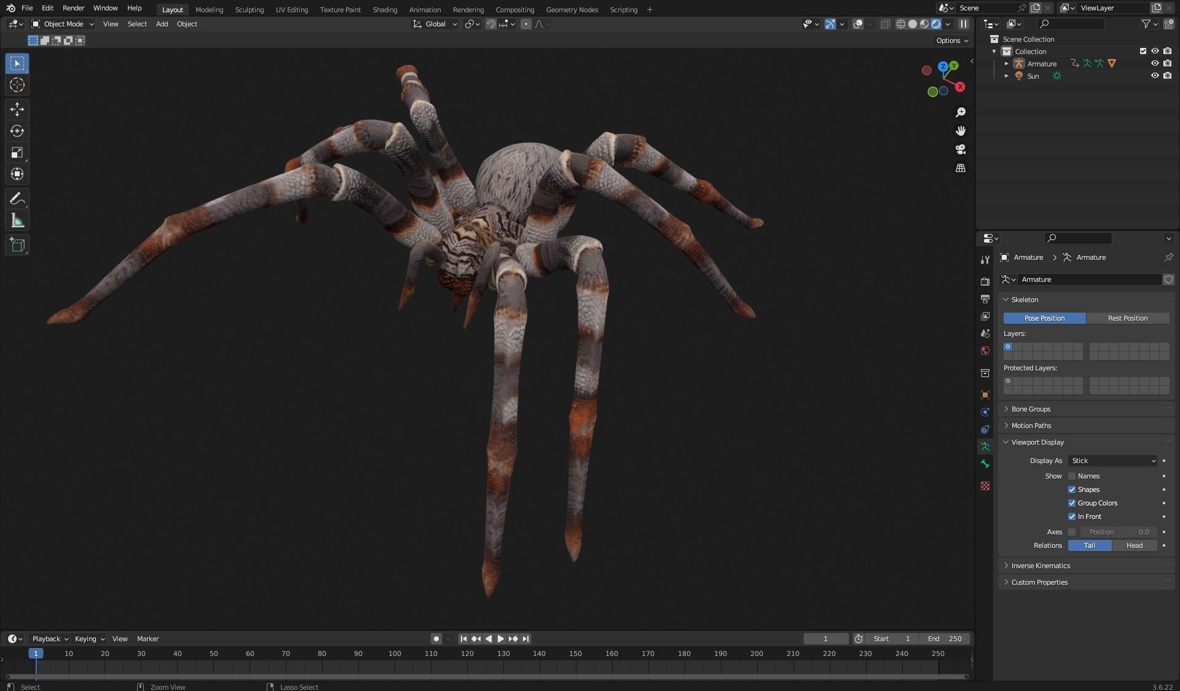Image resolution: width=1180 pixels, height=691 pixels.
Task: Disable Sun in renders camera icon
Action: pyautogui.click(x=1168, y=76)
